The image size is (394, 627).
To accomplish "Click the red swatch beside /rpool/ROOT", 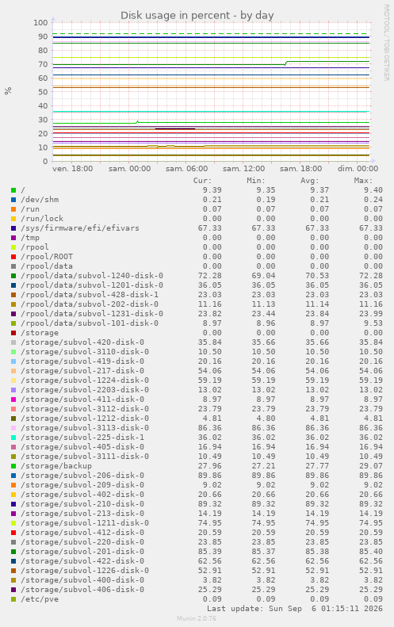I will pos(13,257).
